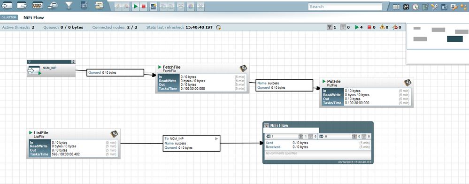Select the Template component icon
The width and height of the screenshot is (469, 184).
point(85,5)
